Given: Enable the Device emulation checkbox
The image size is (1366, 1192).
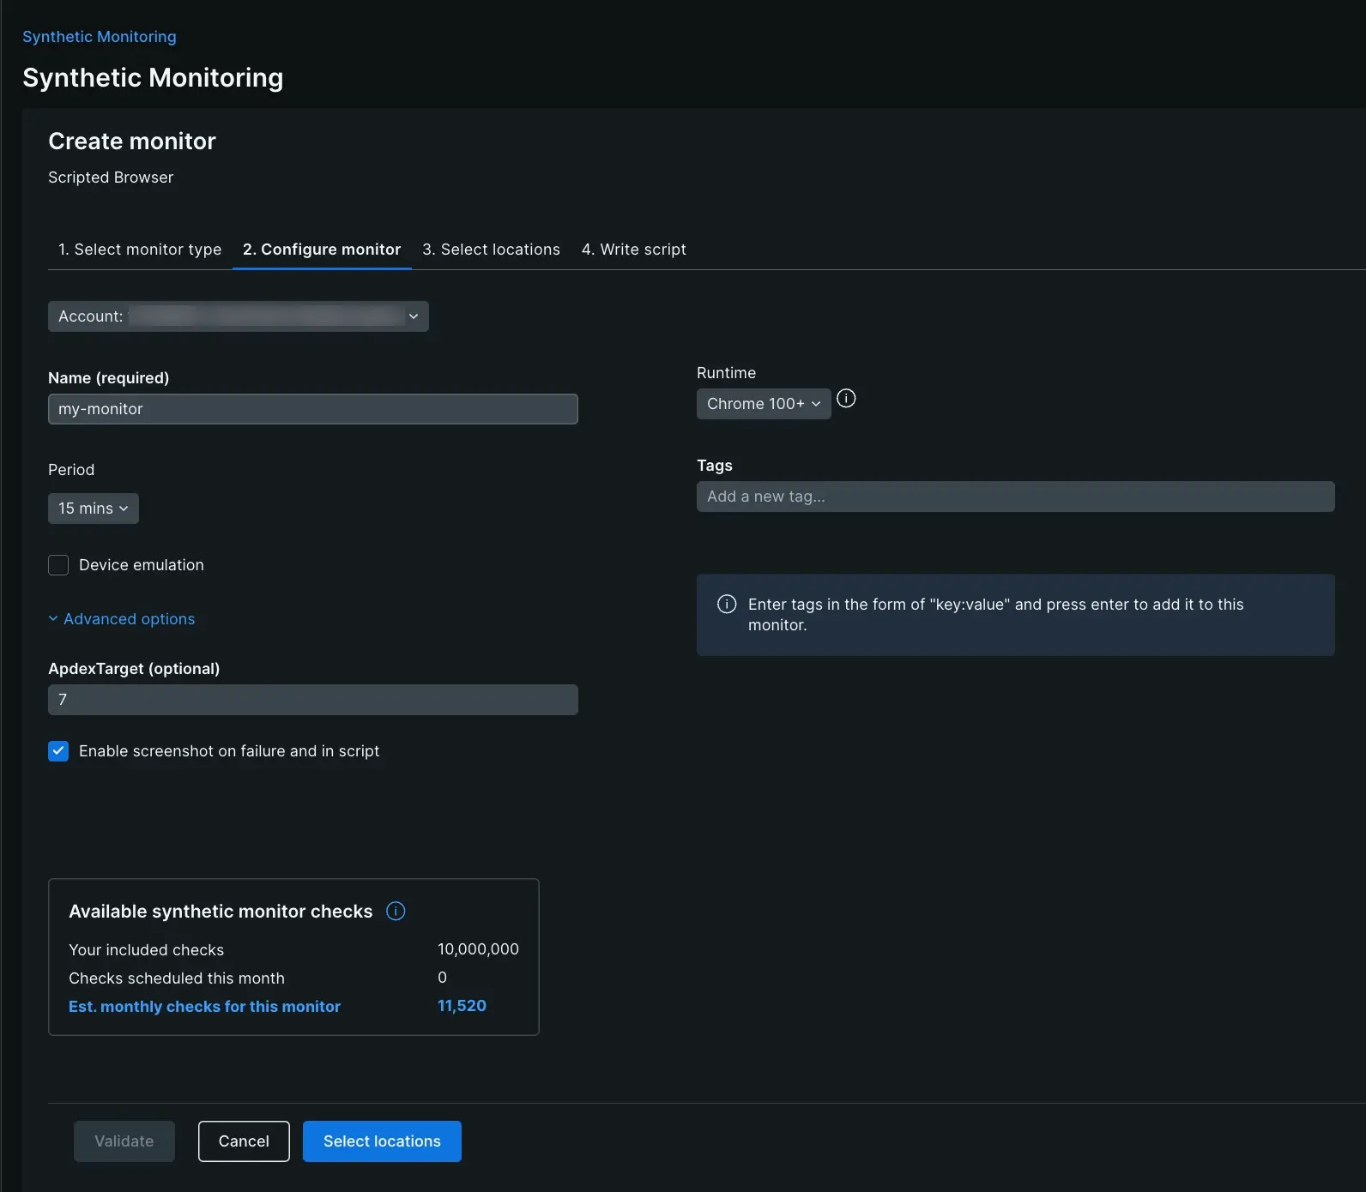Looking at the screenshot, I should (58, 565).
